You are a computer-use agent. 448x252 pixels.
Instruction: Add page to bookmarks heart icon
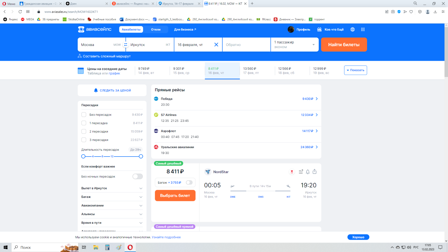tap(411, 12)
